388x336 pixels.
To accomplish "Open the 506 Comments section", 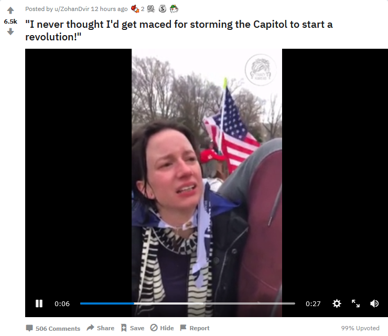I will coord(53,328).
